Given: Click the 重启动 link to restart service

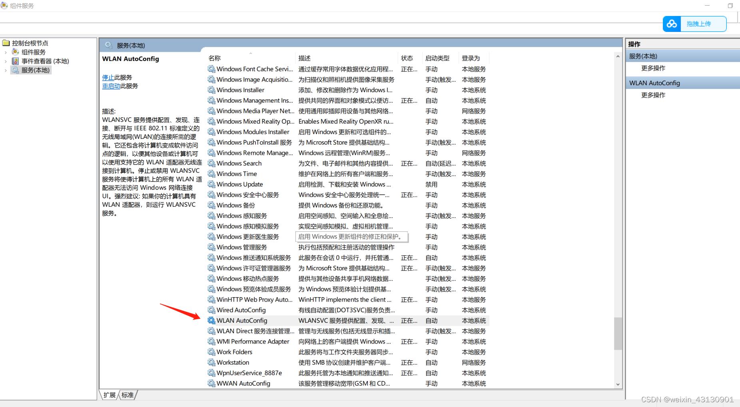Looking at the screenshot, I should coord(111,86).
